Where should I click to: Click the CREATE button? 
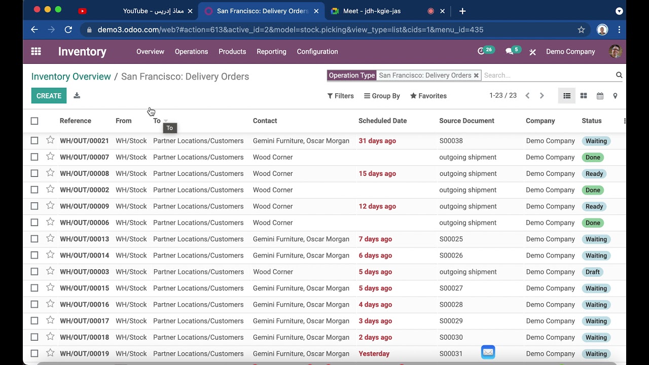(x=49, y=96)
